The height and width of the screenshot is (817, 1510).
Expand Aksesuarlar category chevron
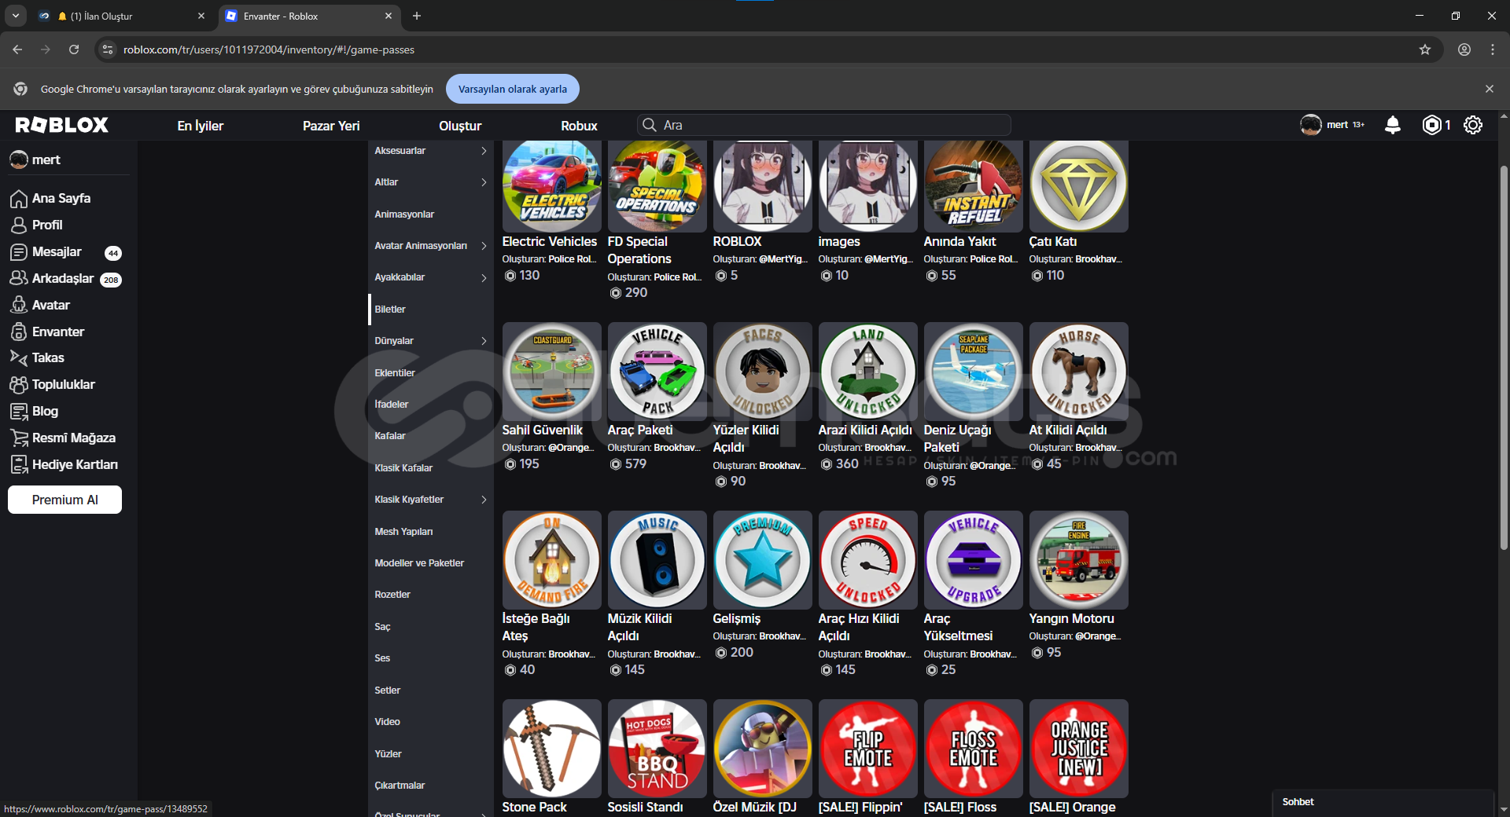484,151
